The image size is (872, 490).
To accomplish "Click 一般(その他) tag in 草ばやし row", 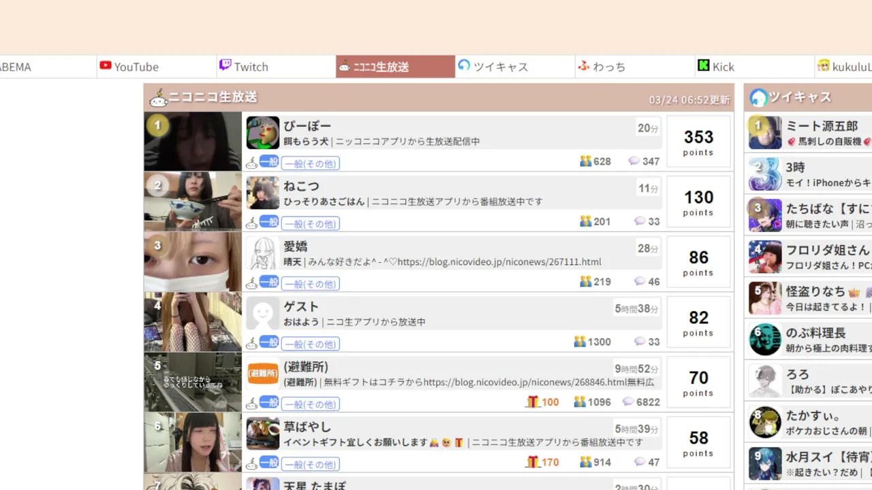I will (311, 464).
